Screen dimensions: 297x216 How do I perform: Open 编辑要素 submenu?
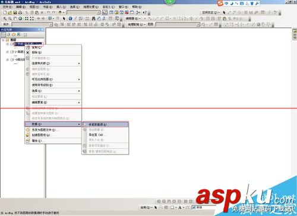(x=53, y=102)
